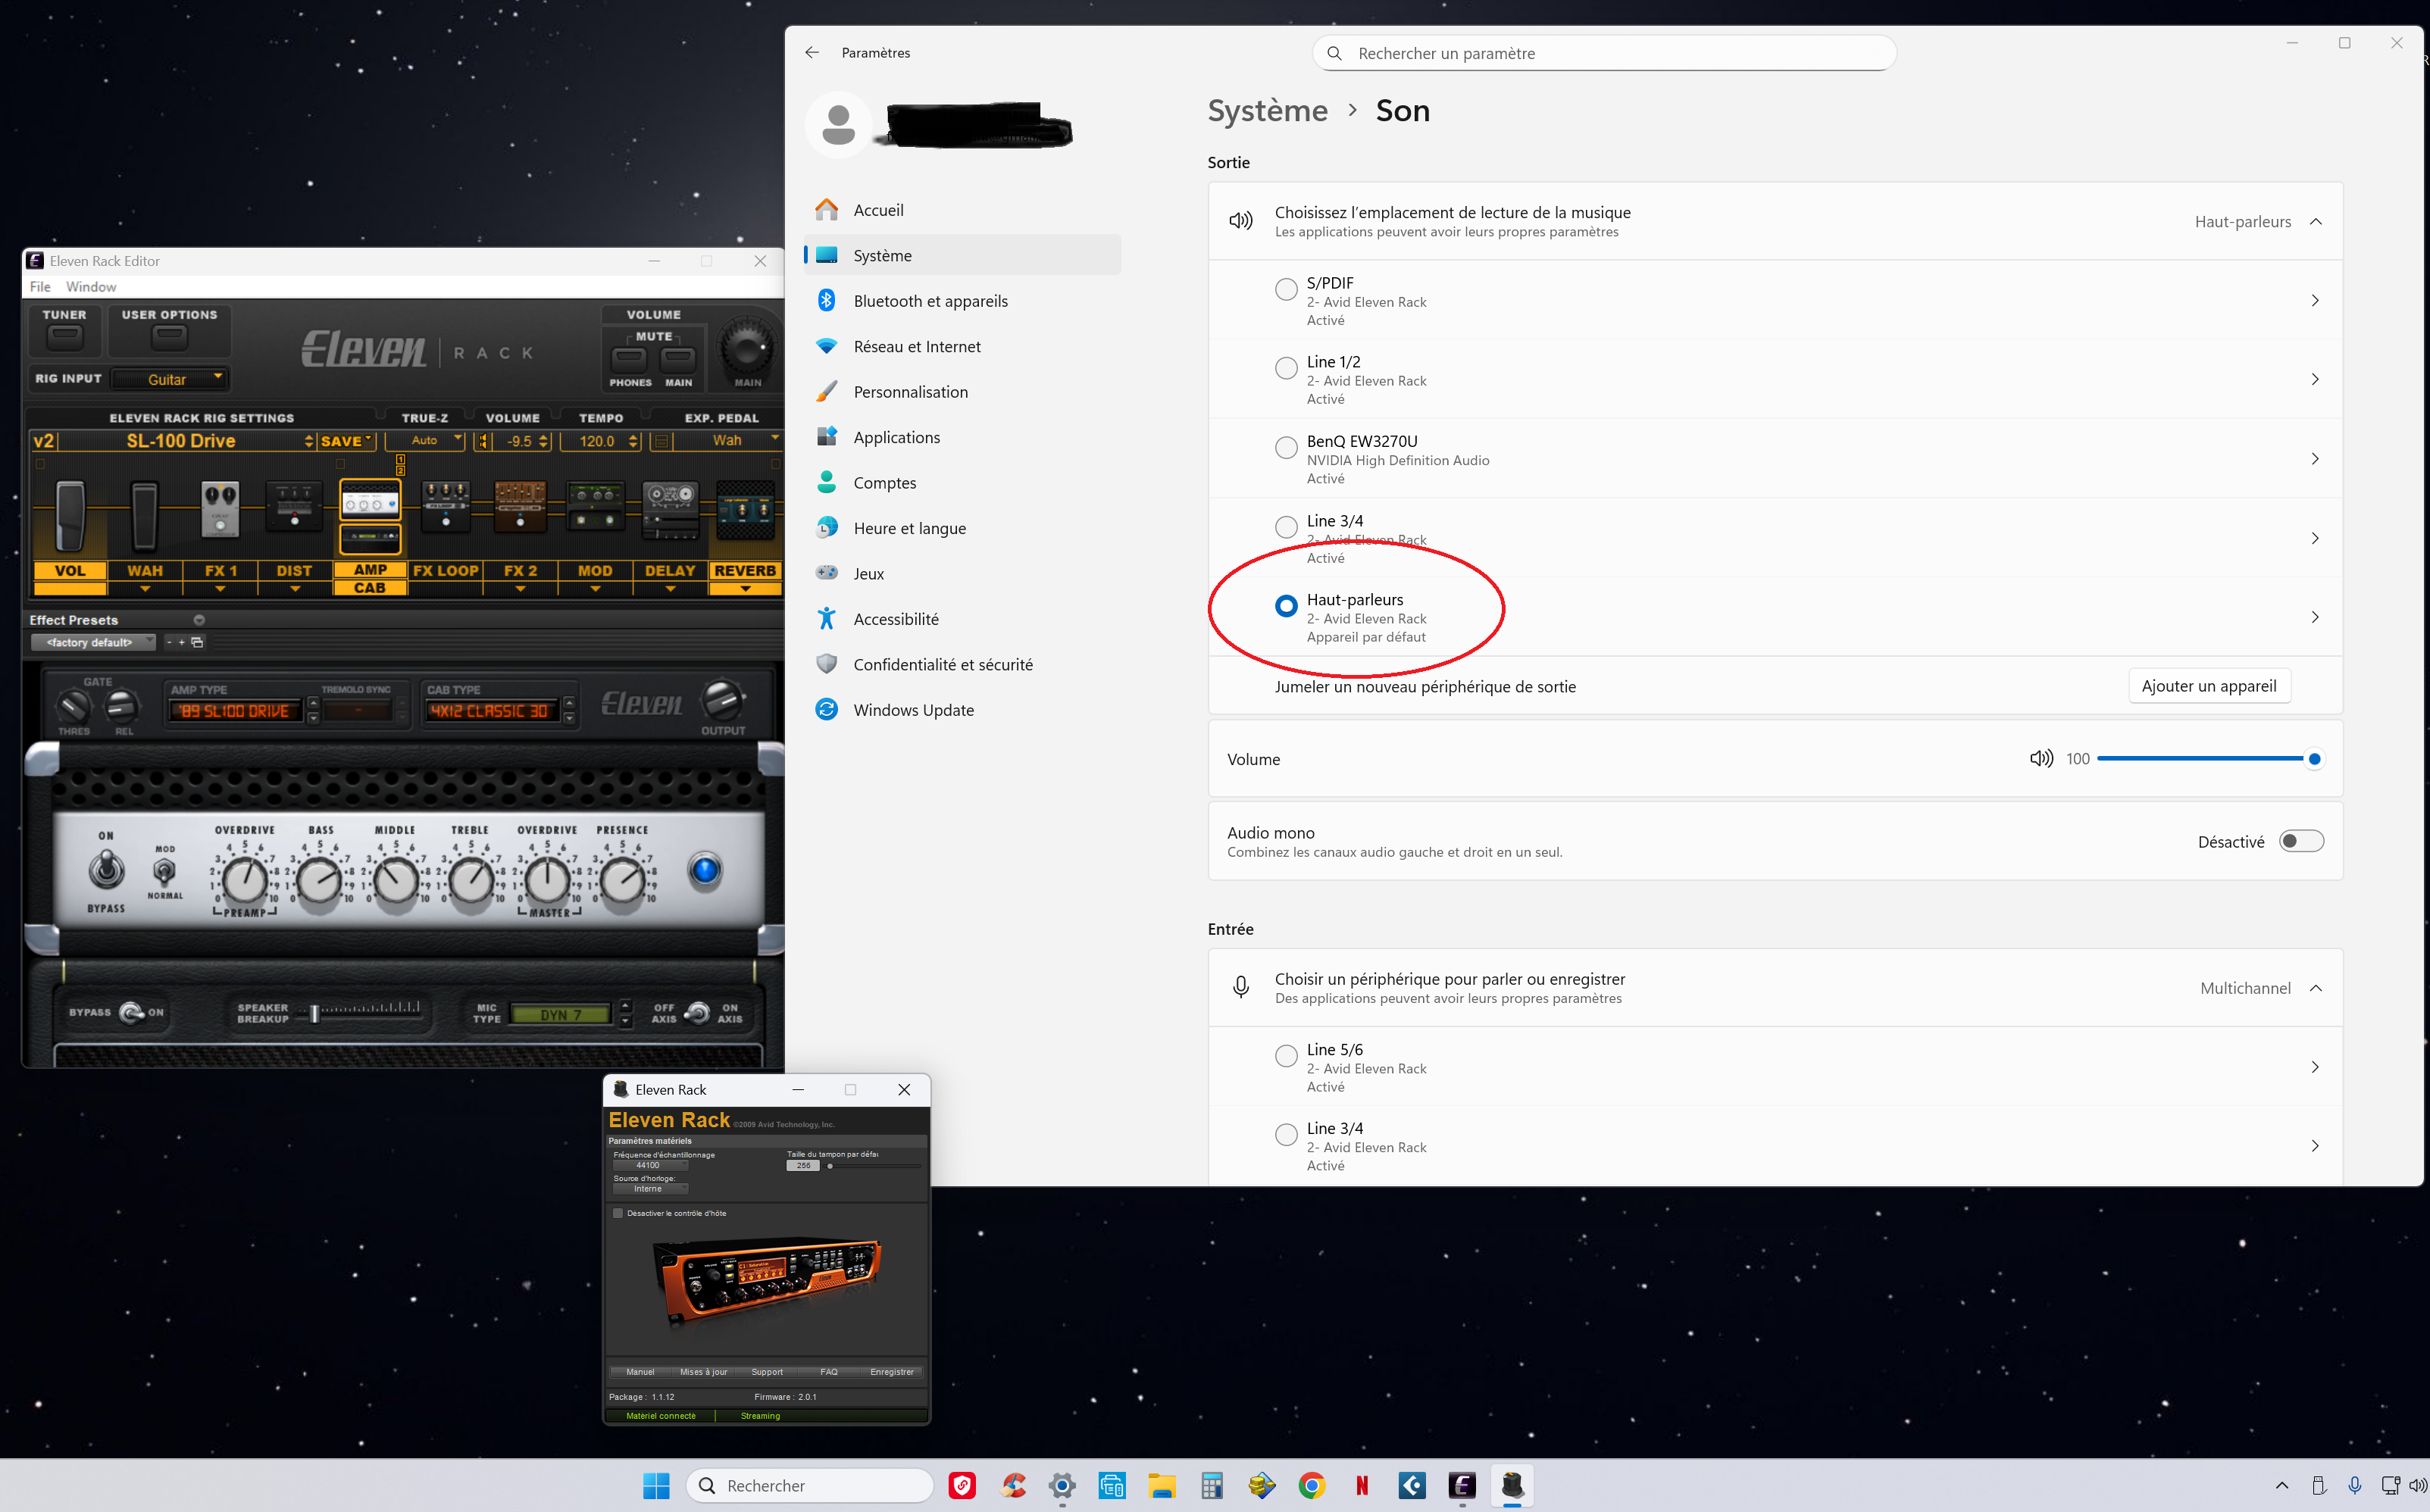Select the delay tape echo icon

click(670, 509)
